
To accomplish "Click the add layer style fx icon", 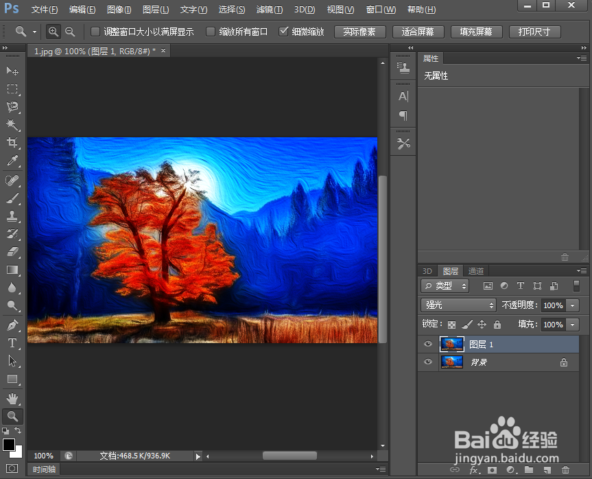I will 473,469.
